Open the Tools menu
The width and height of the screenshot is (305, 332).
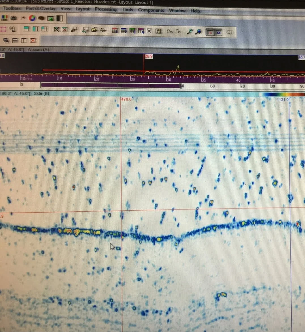tap(127, 10)
